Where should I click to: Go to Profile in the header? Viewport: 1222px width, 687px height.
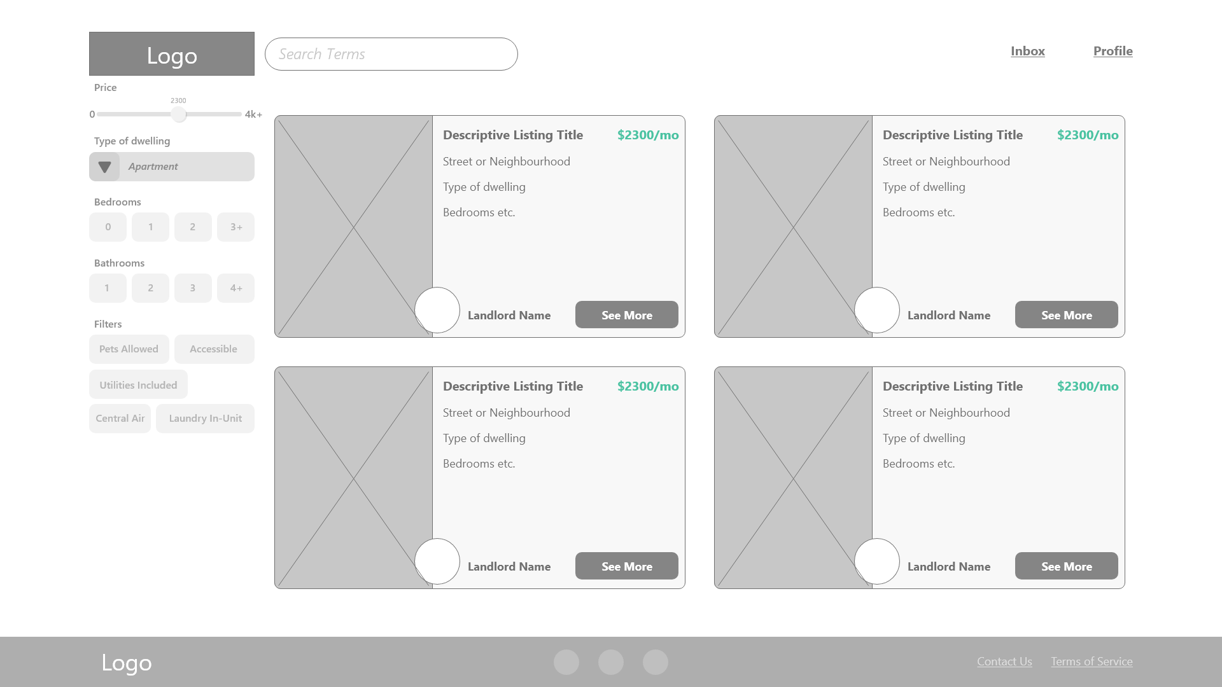[1113, 51]
